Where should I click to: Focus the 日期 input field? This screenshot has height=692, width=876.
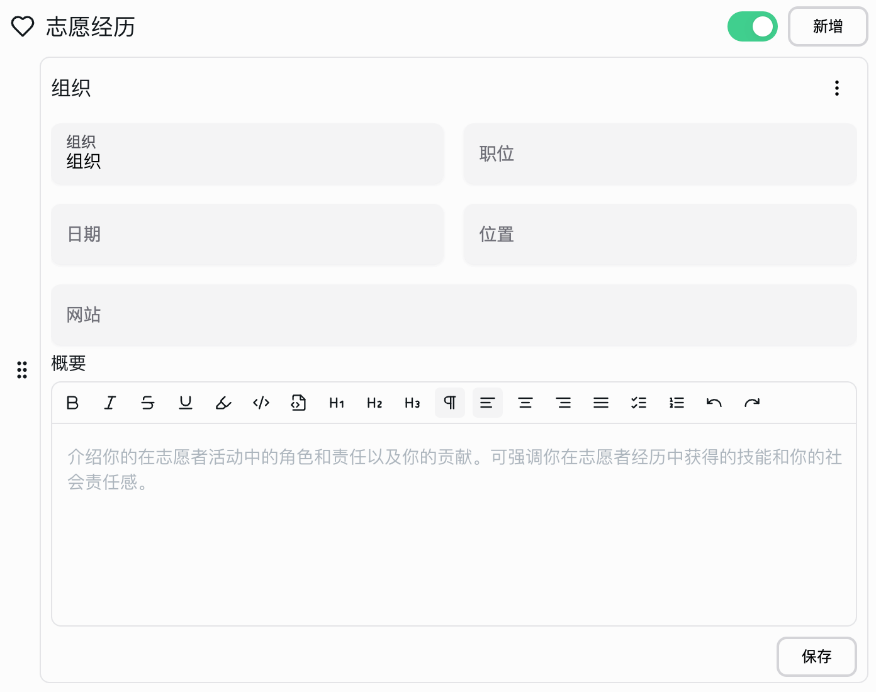247,235
